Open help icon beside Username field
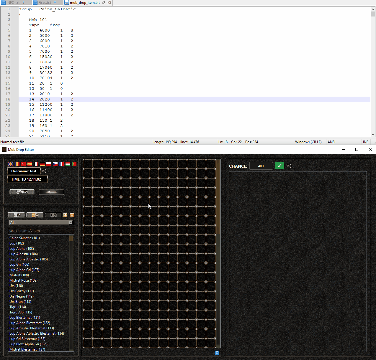The width and height of the screenshot is (376, 360). click(44, 171)
